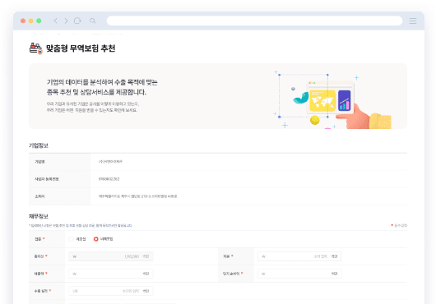Click the 맞춤형 무역보험 추천 page heading
The width and height of the screenshot is (436, 304).
(x=81, y=48)
